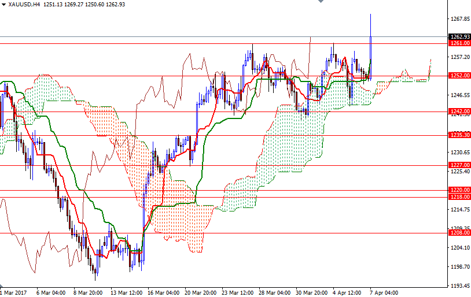Screen dimensions: 471x297
Task: Click the 13 Mar 12:00 date label
Action: coord(126,292)
